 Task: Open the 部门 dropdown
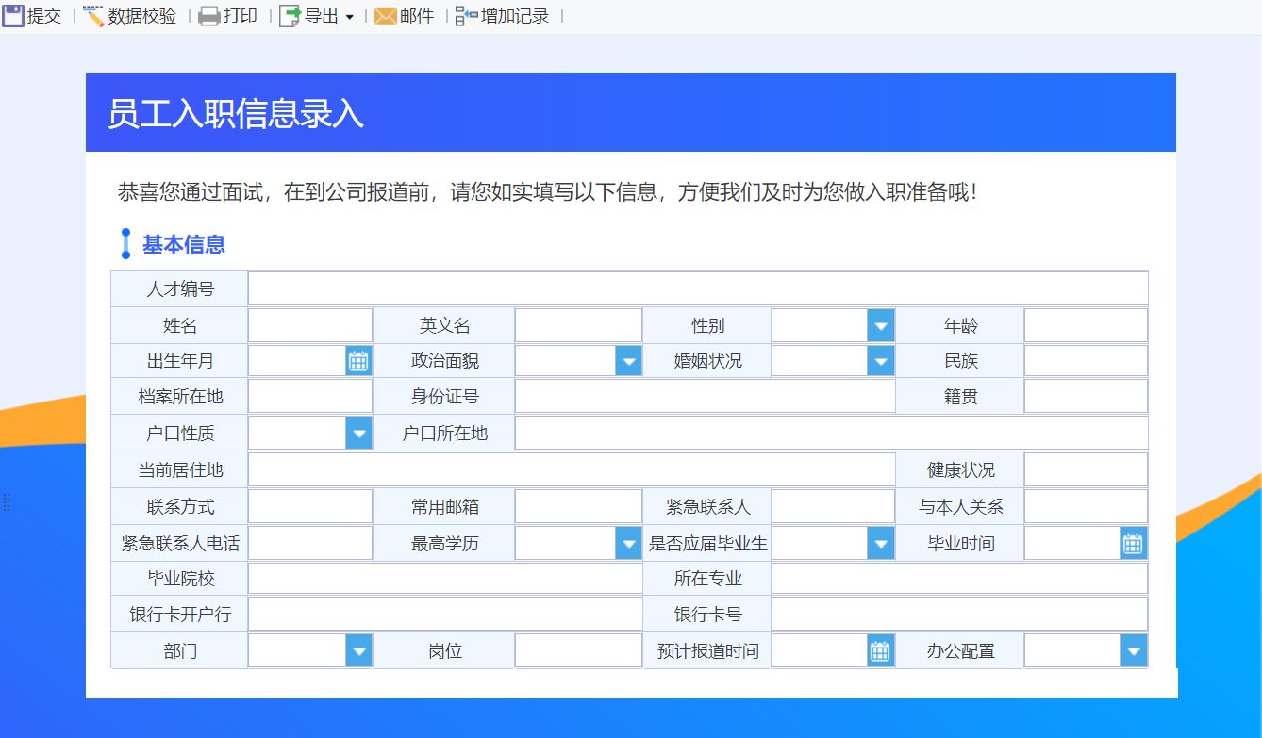(358, 650)
